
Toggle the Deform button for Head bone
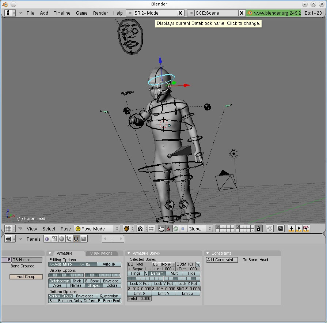157,274
